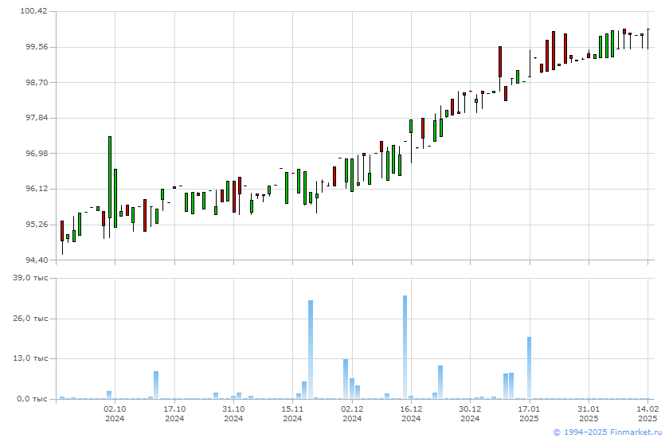
Task: Click the tallest green candle before 02.10 2024
Action: (x=110, y=177)
